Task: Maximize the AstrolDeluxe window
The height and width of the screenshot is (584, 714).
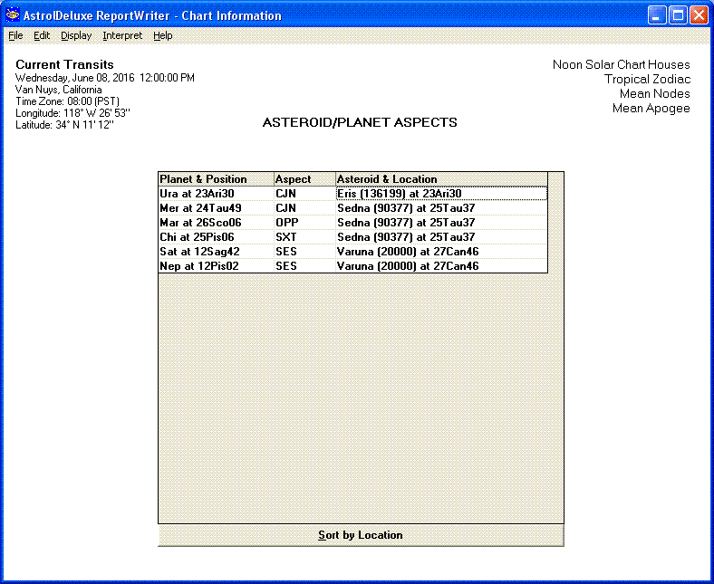Action: [678, 15]
